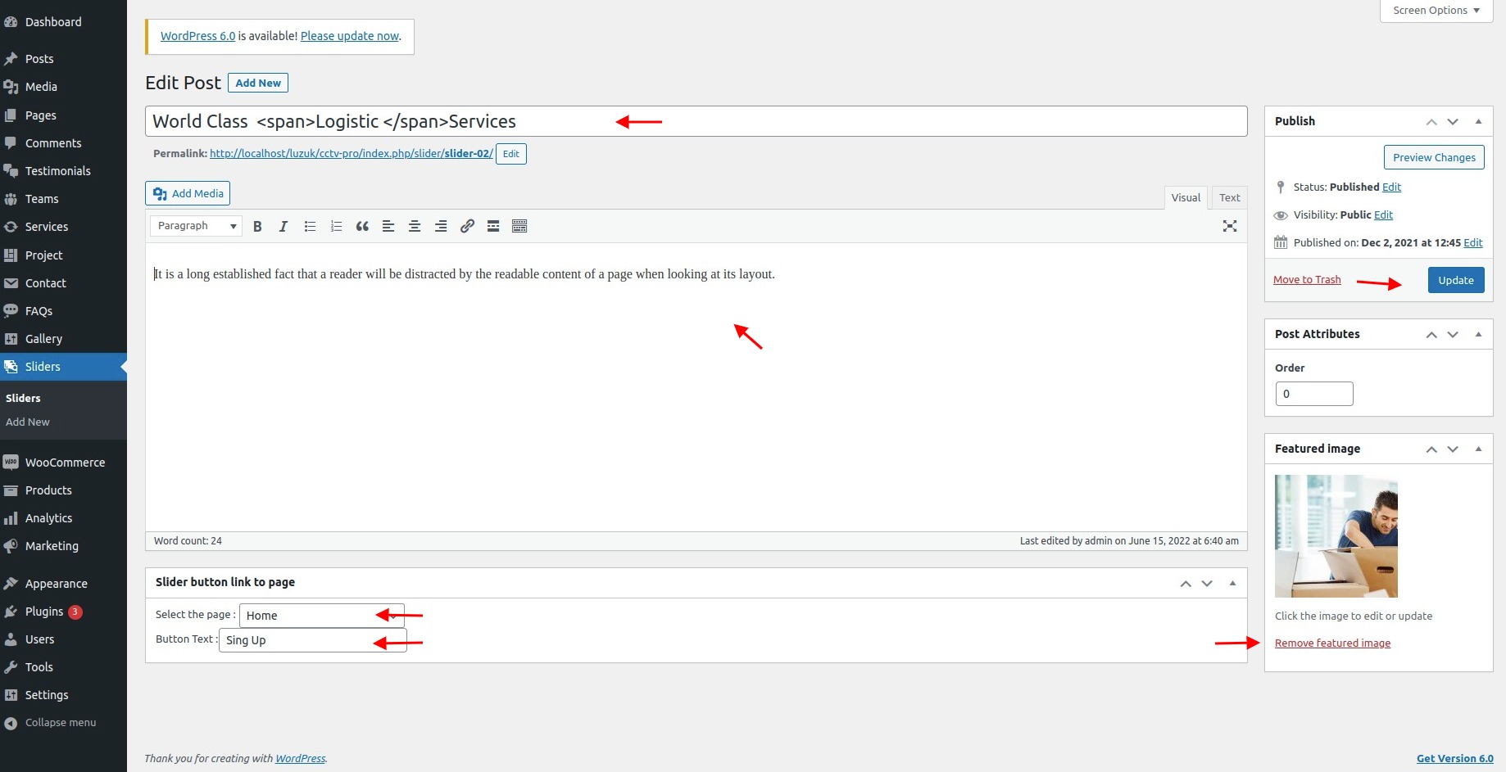The width and height of the screenshot is (1506, 772).
Task: Click Remove featured image link
Action: tap(1332, 643)
